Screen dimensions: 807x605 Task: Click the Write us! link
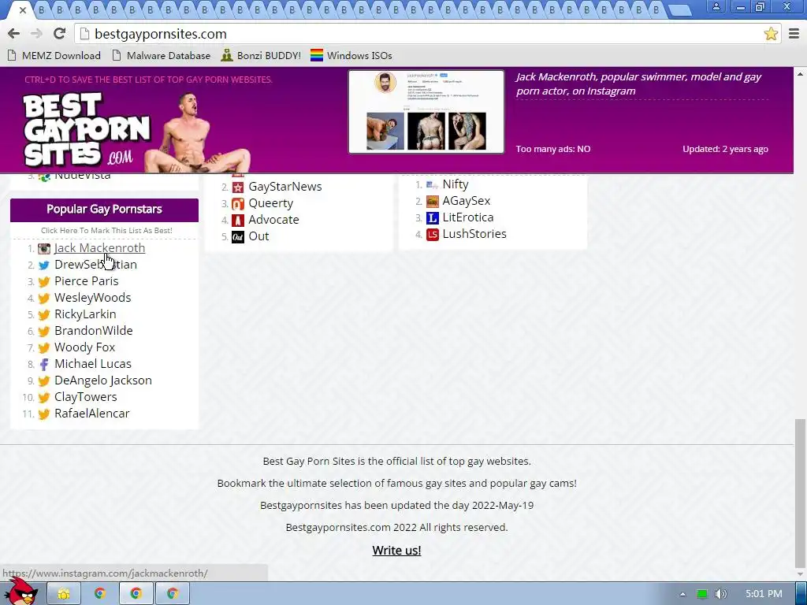[397, 551]
